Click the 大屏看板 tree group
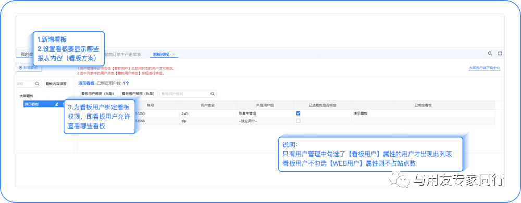The height and width of the screenshot is (203, 521). (27, 96)
